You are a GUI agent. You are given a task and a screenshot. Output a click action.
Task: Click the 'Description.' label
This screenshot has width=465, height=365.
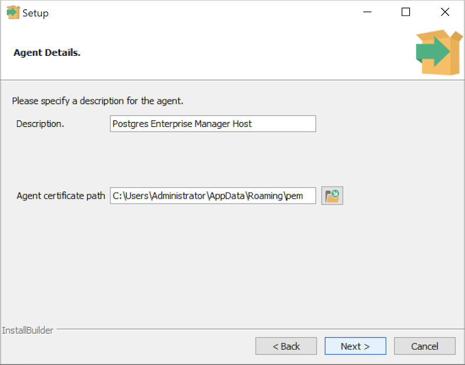click(x=40, y=124)
